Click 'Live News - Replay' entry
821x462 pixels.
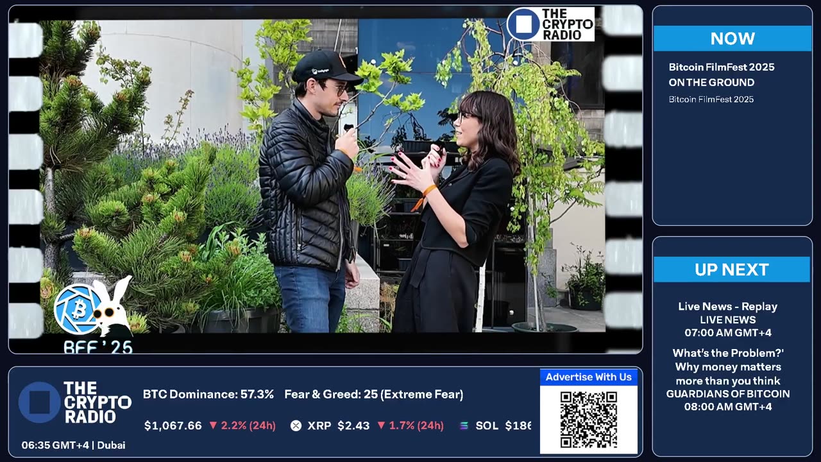(728, 307)
